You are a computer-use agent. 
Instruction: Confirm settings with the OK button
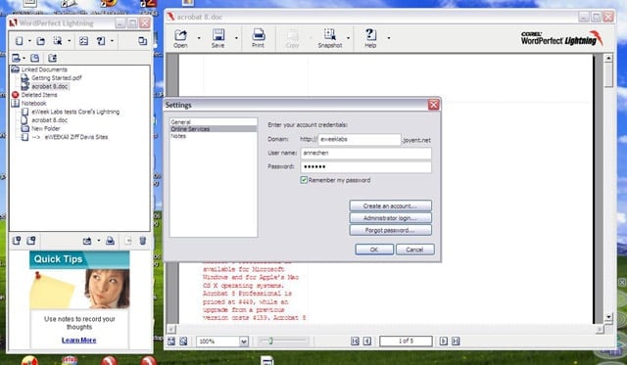click(374, 250)
